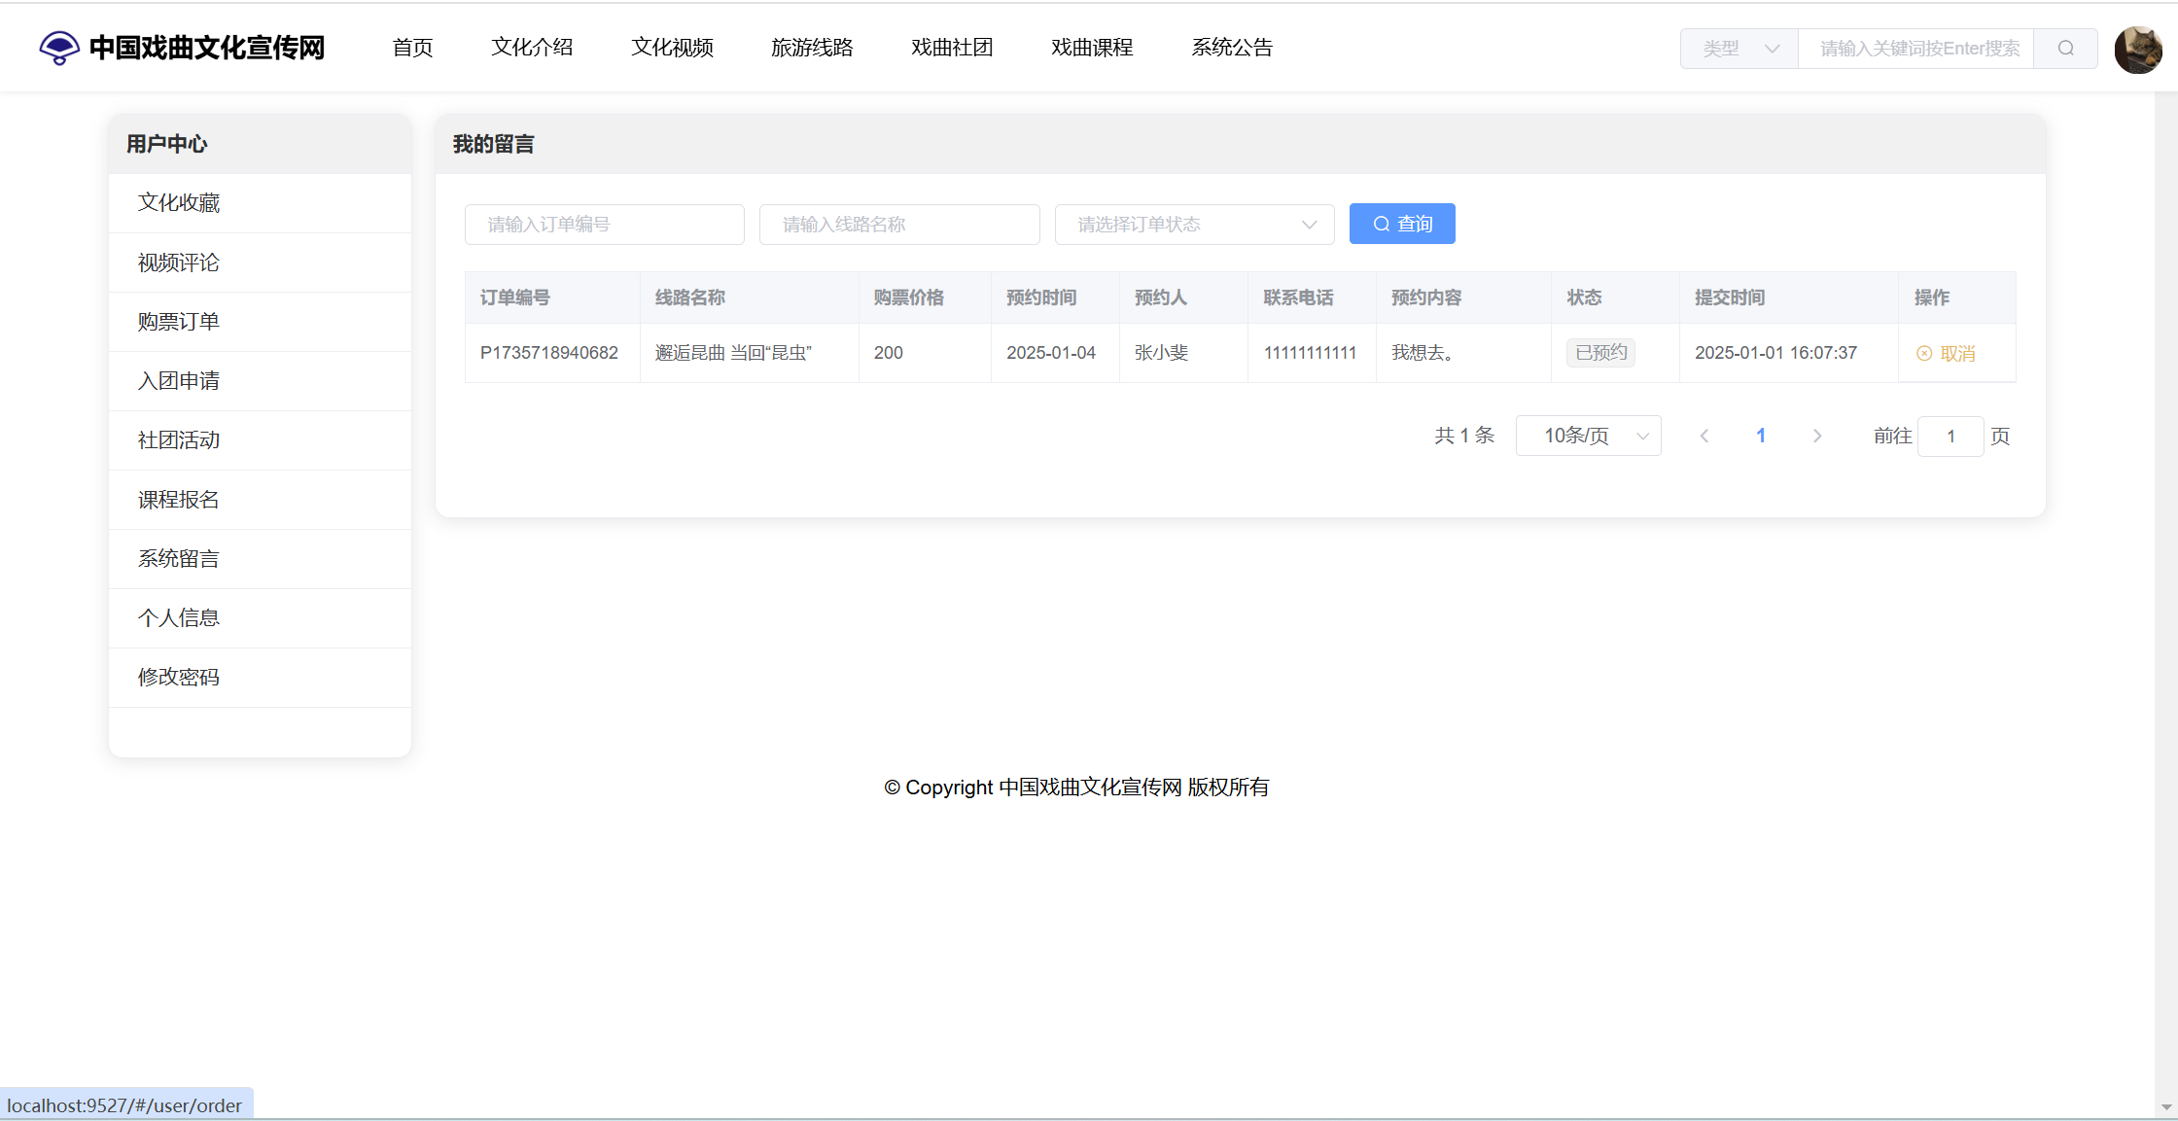Focus the 请输入线路名称 input field
The image size is (2178, 1121).
[x=898, y=225]
